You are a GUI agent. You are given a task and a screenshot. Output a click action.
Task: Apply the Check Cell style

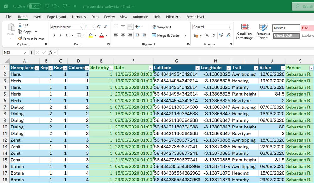click(286, 35)
